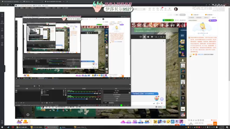Open the Controls panel dock menu

[x=130, y=89]
